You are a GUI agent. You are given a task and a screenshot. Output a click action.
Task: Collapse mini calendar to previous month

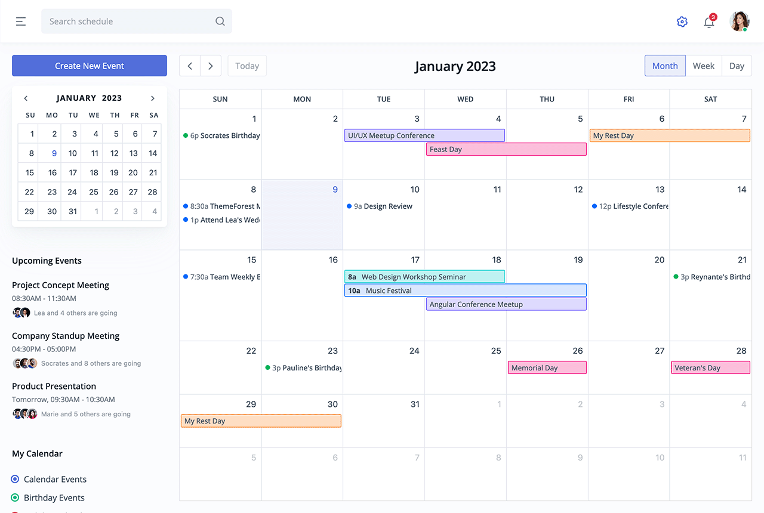tap(26, 98)
